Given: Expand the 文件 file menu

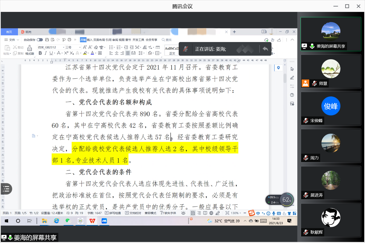Looking at the screenshot, I should [x=12, y=40].
